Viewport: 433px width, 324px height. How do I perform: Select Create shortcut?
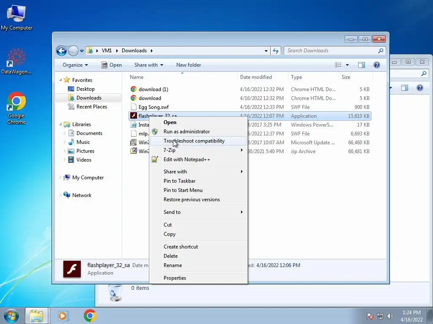coord(198,247)
